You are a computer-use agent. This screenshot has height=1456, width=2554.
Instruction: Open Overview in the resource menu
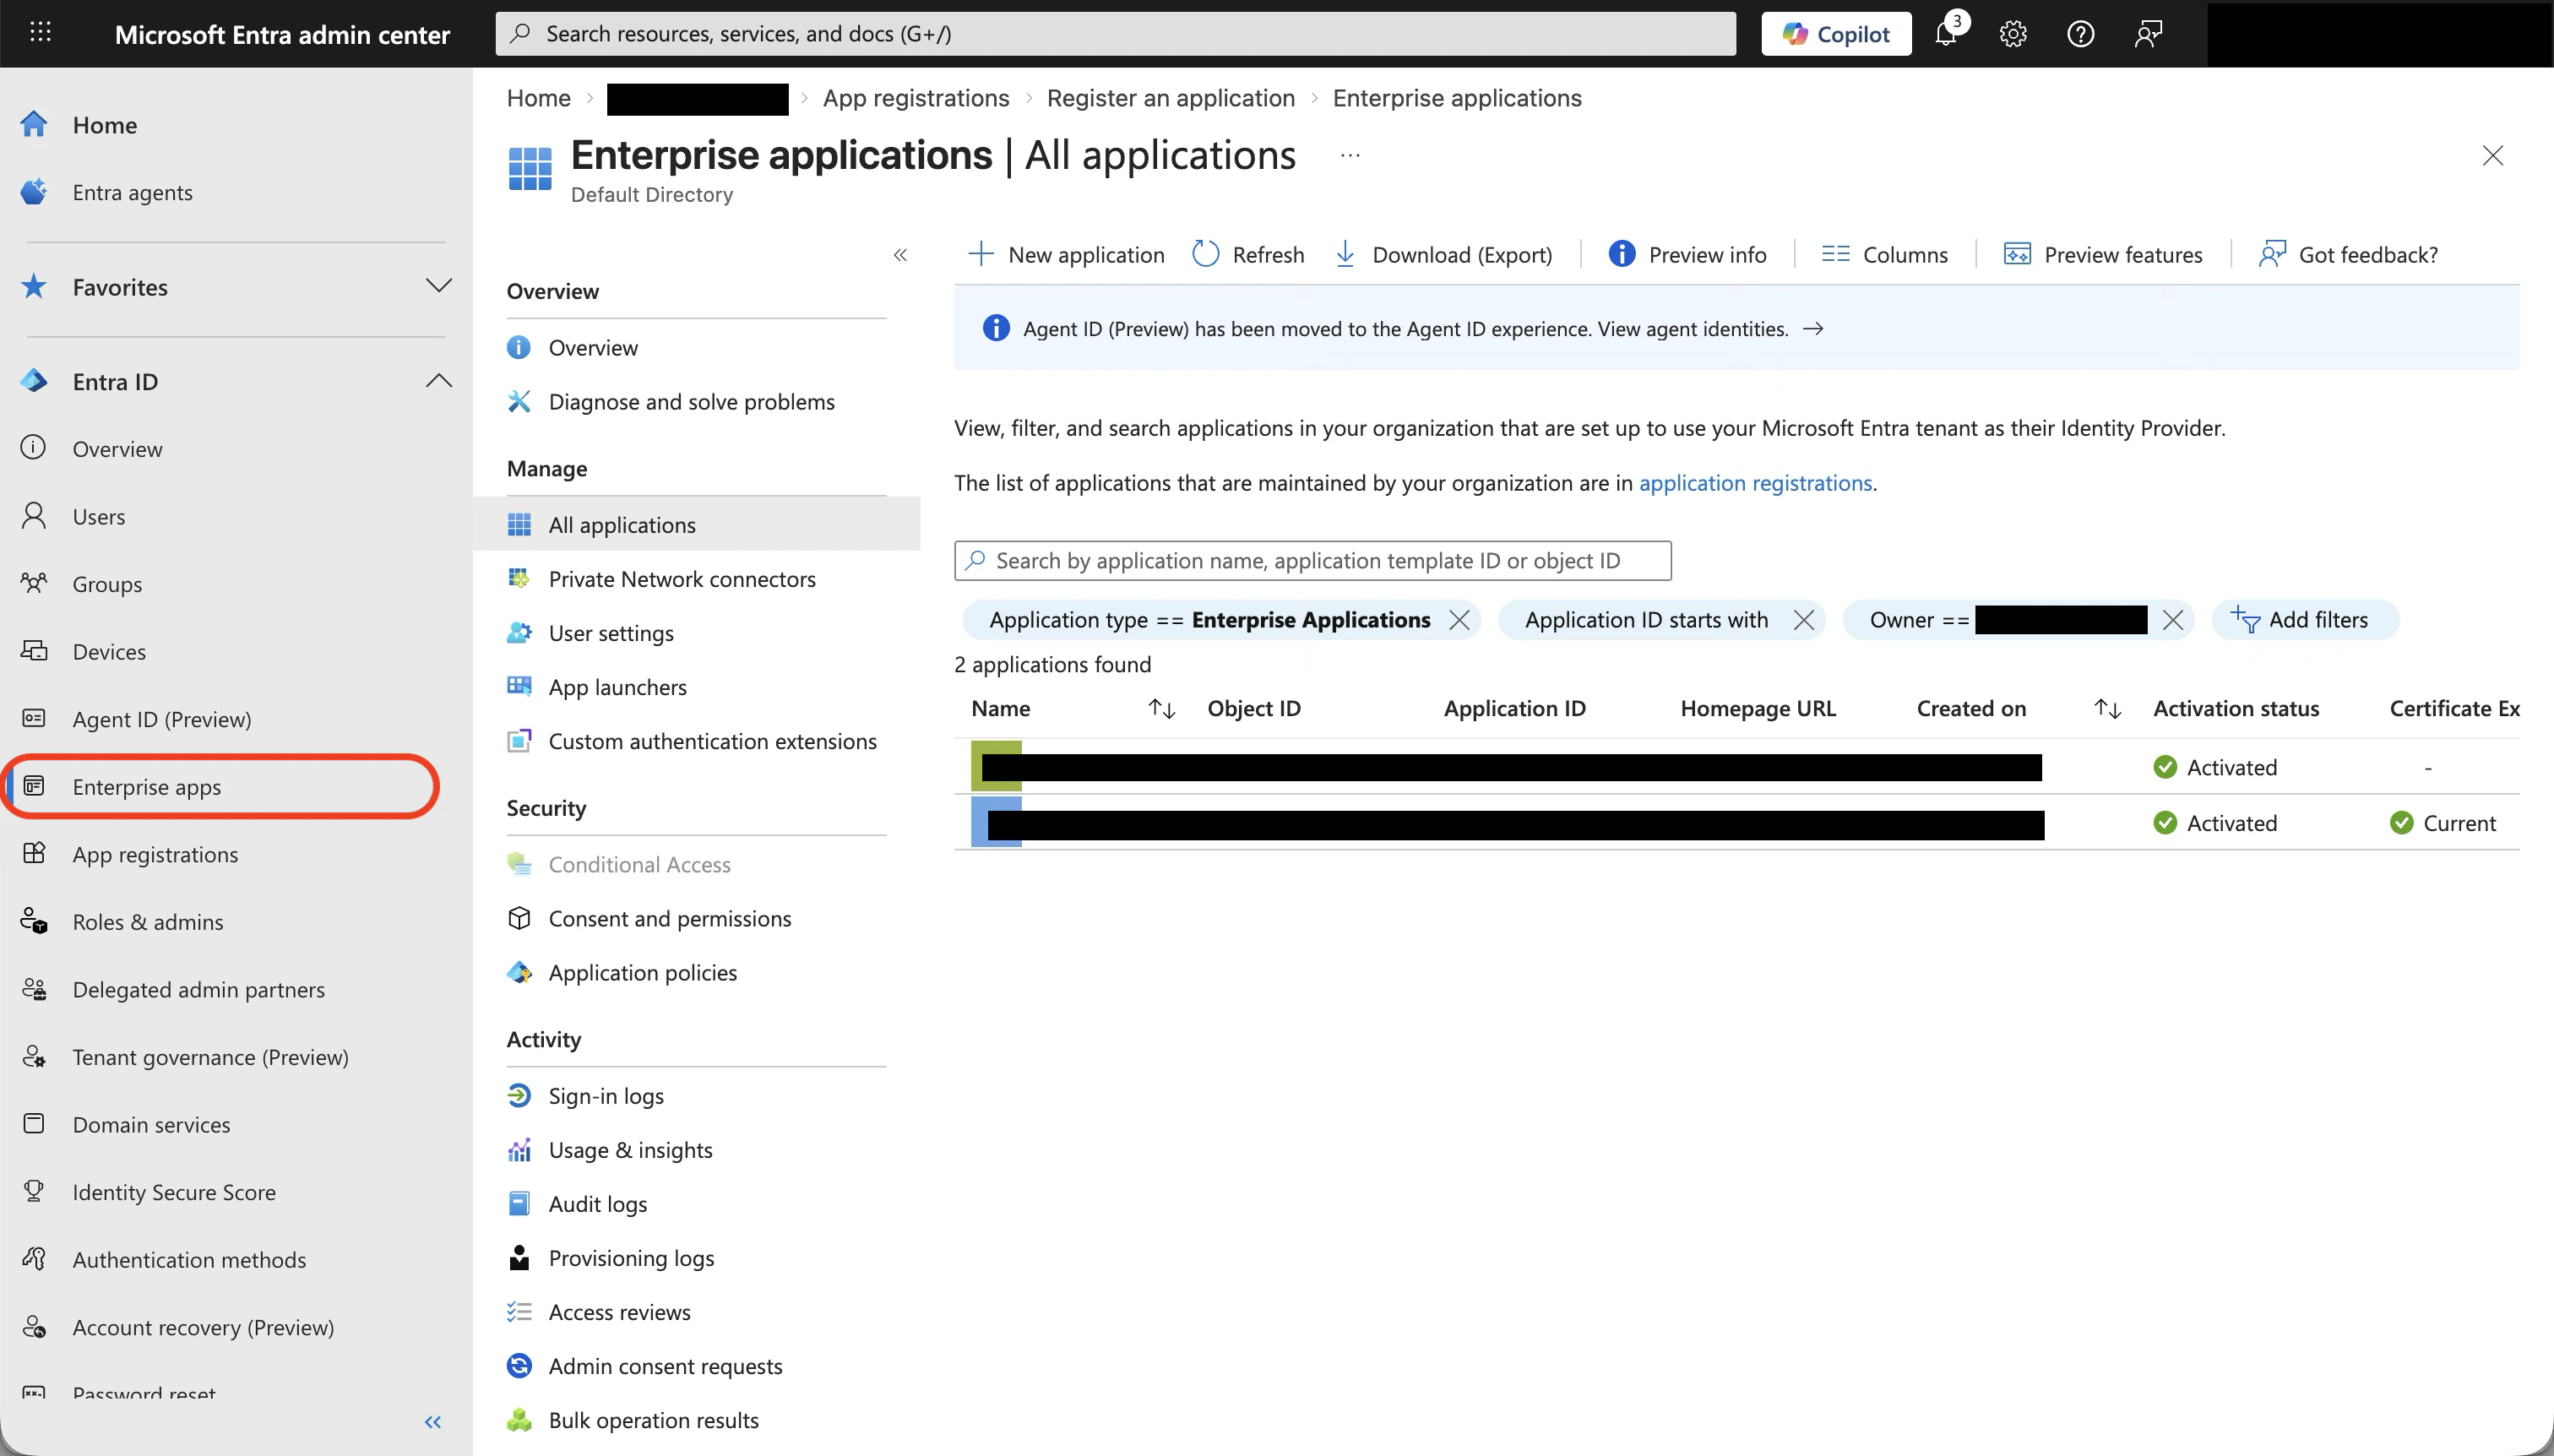click(x=593, y=347)
